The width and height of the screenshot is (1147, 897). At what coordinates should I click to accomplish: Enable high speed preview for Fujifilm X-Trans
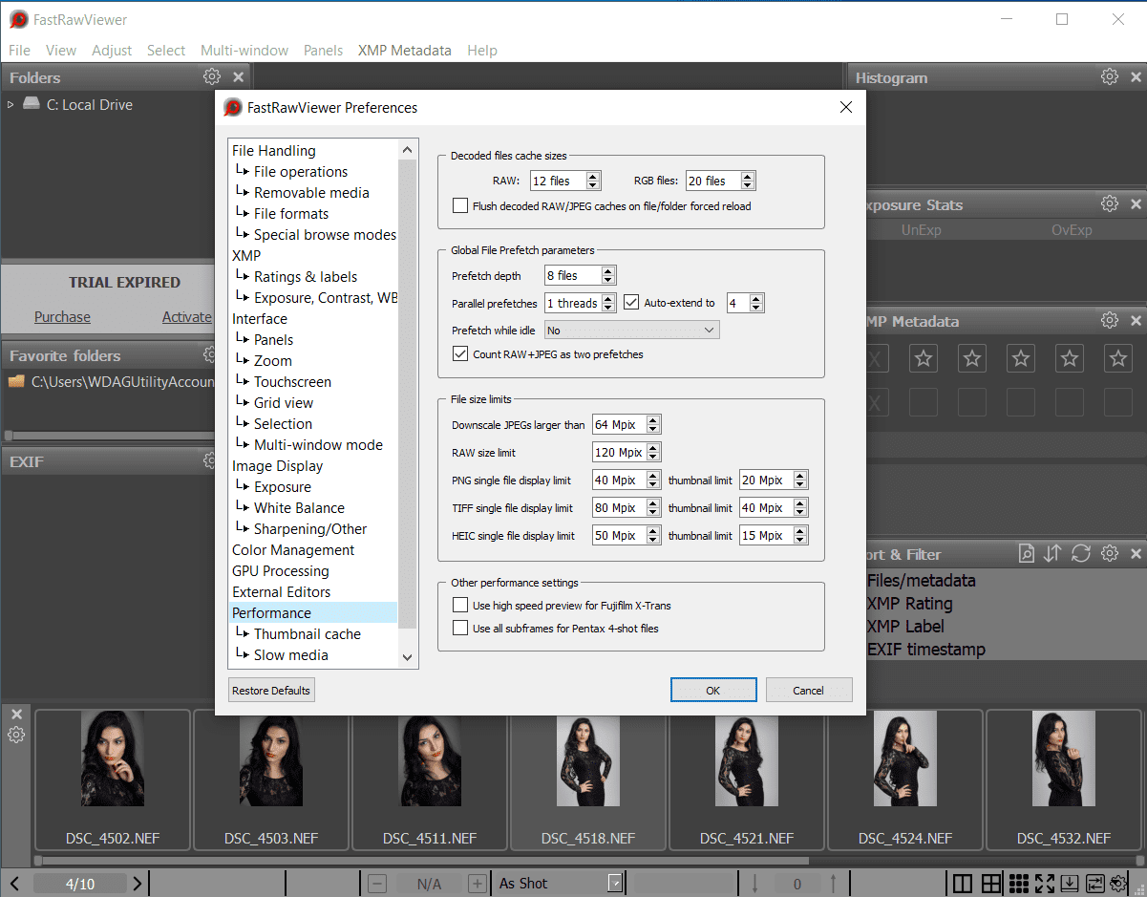[x=460, y=606]
